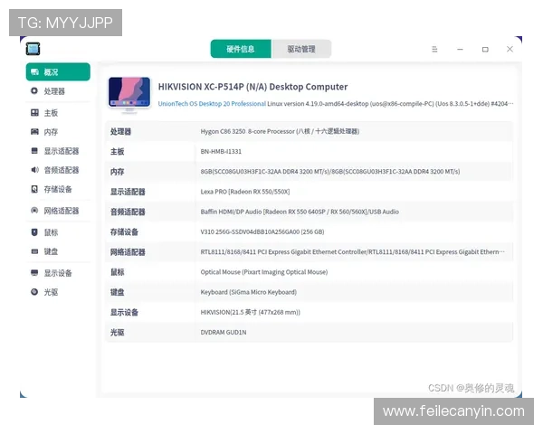Image resolution: width=543 pixels, height=434 pixels.
Task: Click the 光驱 row header in table
Action: coord(117,332)
